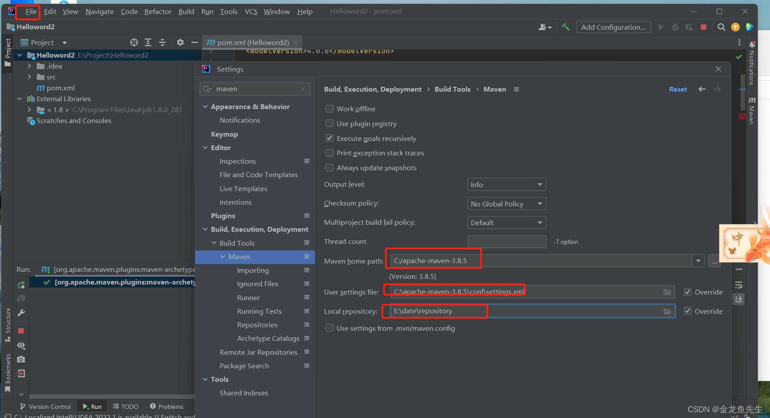
Task: Uncheck Execute goals recursively
Action: point(329,138)
